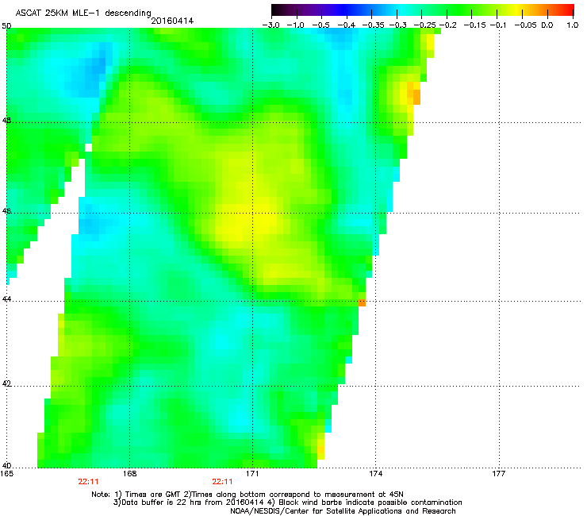Viewport: 587px width, 516px height.
Task: Click longitude label 168
Action: coord(129,474)
